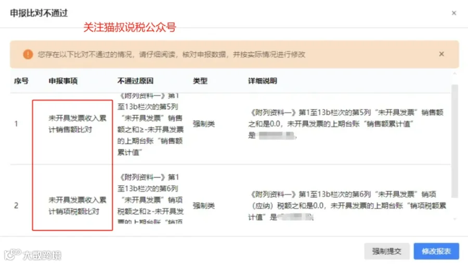Click the 详细说明 column header
Image resolution: width=468 pixels, height=264 pixels.
[x=263, y=81]
